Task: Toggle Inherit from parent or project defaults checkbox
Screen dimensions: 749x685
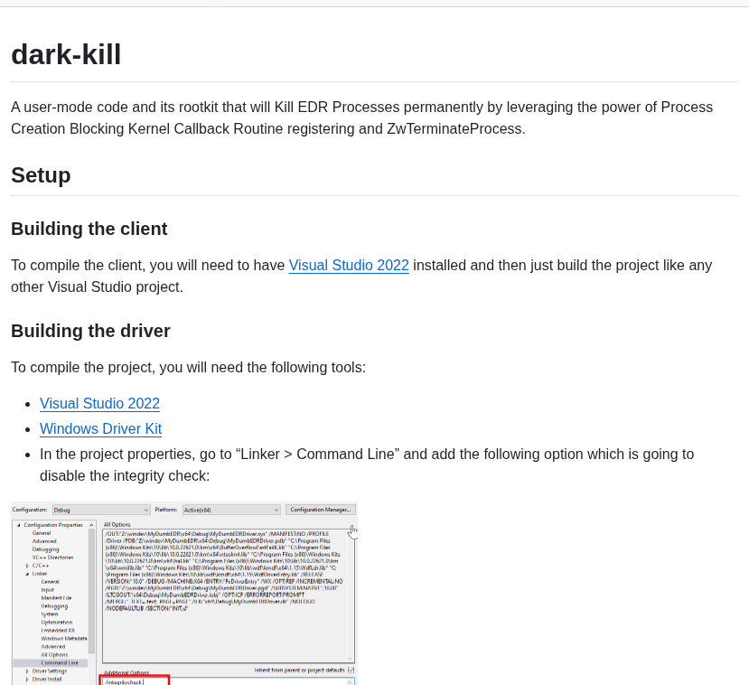Action: click(351, 671)
